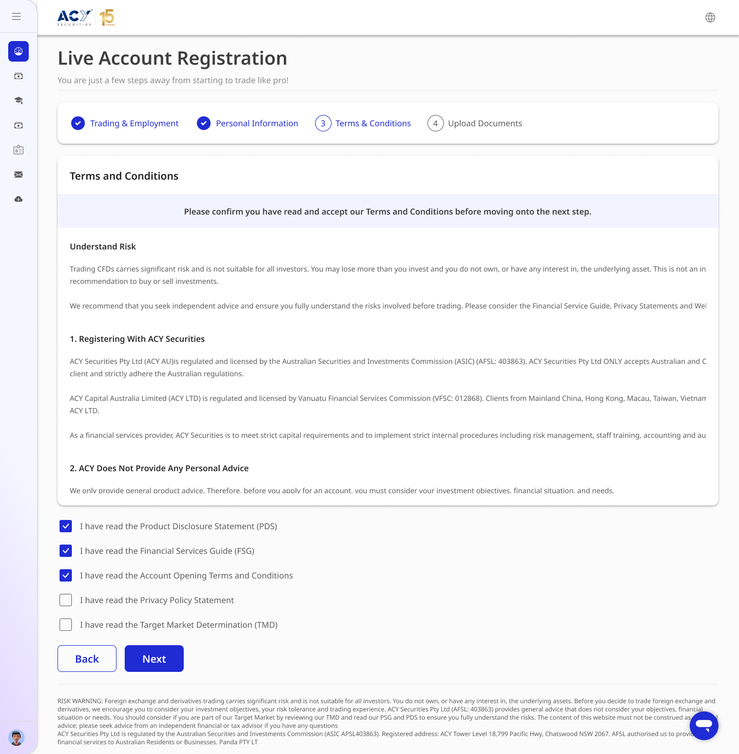Open the dashboard gauge icon in sidebar
739x754 pixels.
point(18,51)
